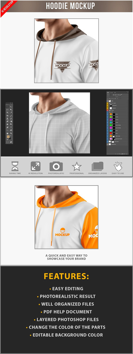Collapse the yellow-labeled top group
Viewport: 133px width, 354px height.
[109, 103]
